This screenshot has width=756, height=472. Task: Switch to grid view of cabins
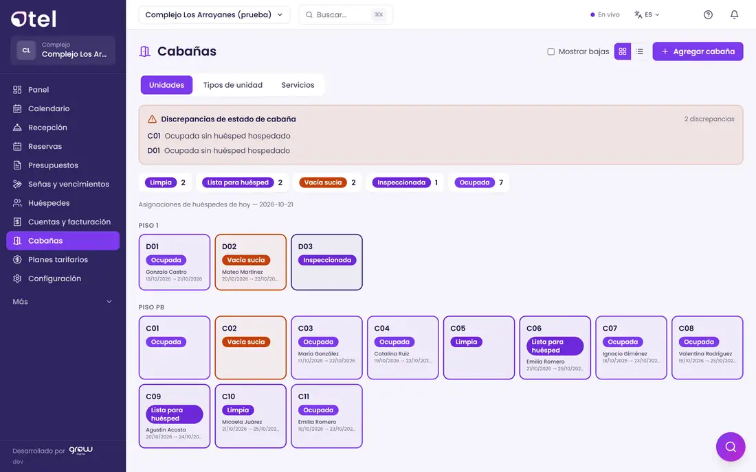pyautogui.click(x=623, y=51)
